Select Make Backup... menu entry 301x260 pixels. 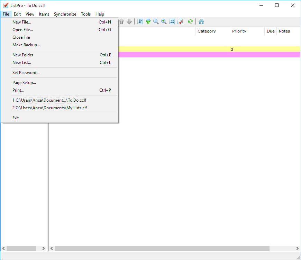click(60, 45)
